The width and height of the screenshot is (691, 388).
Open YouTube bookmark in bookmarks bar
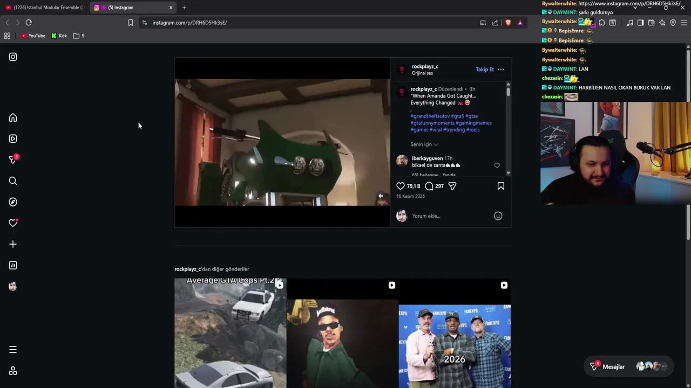tap(33, 36)
